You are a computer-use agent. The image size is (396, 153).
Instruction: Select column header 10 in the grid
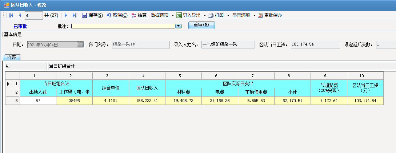pos(365,76)
